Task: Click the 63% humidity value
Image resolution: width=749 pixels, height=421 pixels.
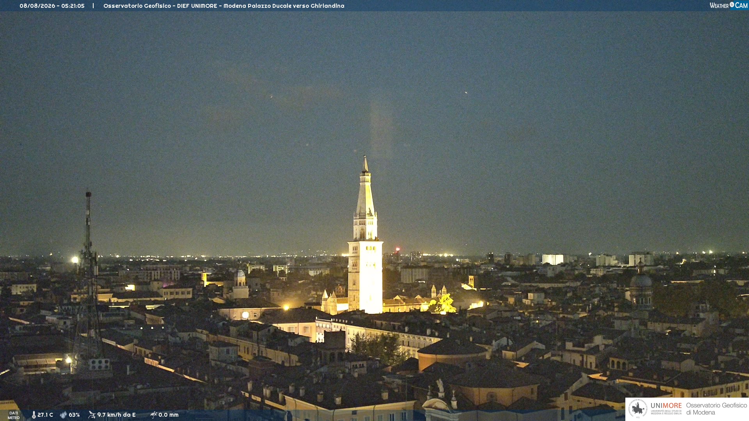Action: tap(74, 415)
